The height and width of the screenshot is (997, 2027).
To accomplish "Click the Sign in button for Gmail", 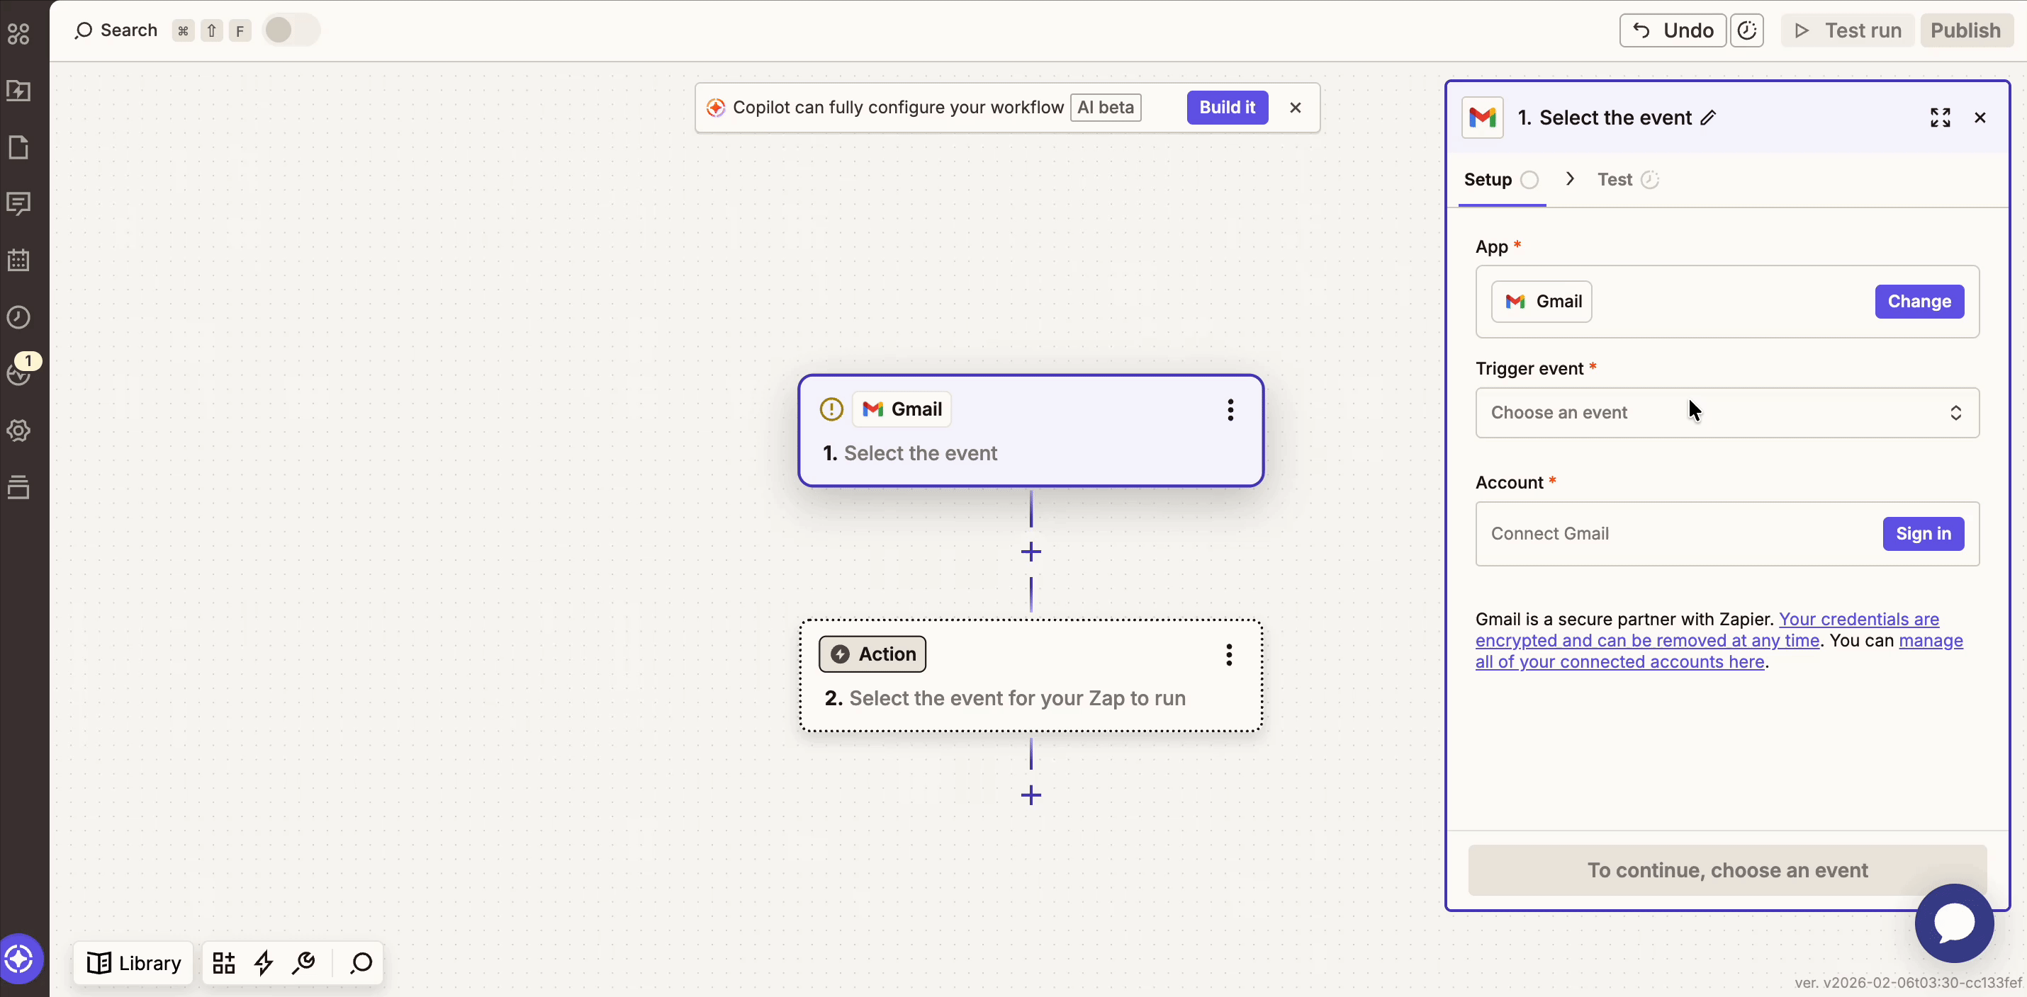I will [x=1922, y=534].
